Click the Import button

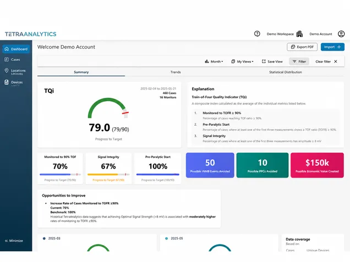332,47
